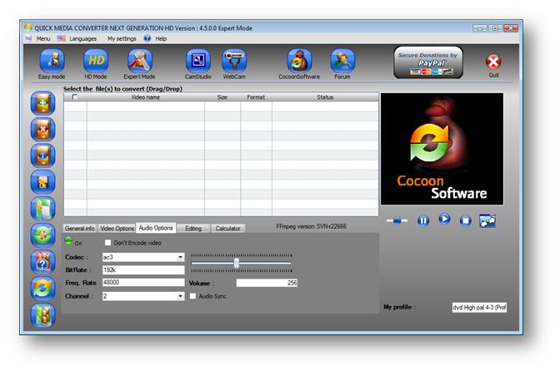This screenshot has width=560, height=371.
Task: Switch to Easy mode
Action: click(52, 61)
